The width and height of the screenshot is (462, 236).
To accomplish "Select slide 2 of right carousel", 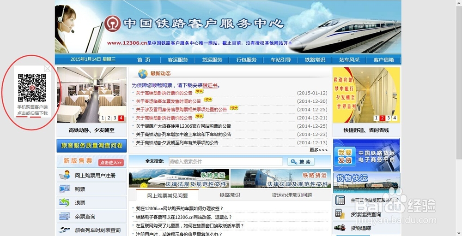I will pyautogui.click(x=382, y=118).
